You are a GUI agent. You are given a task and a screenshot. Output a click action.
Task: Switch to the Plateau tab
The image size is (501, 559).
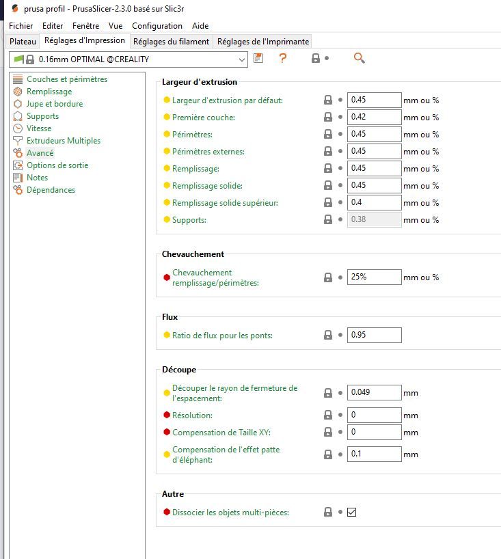[x=23, y=42]
